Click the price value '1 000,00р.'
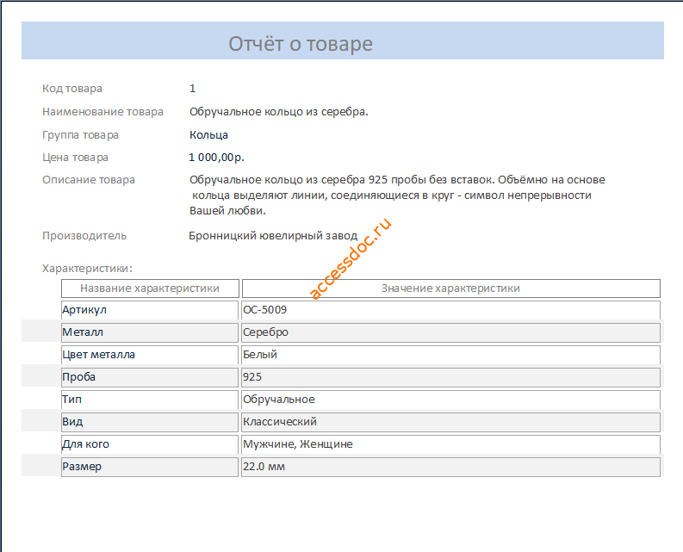 point(216,158)
